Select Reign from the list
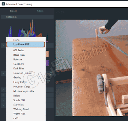The image size is (128, 121). pyautogui.click(x=26, y=96)
